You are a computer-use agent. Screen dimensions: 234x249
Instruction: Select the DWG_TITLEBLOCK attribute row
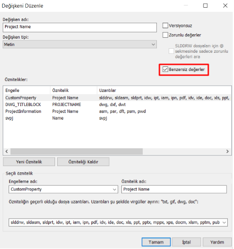117,105
